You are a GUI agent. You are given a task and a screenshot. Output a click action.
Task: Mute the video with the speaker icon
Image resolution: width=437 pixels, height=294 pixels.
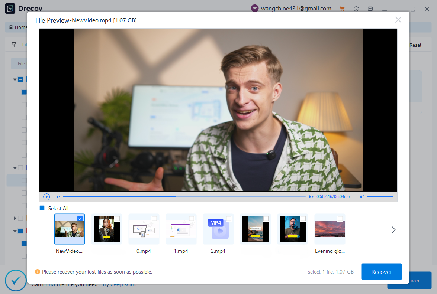pos(362,197)
